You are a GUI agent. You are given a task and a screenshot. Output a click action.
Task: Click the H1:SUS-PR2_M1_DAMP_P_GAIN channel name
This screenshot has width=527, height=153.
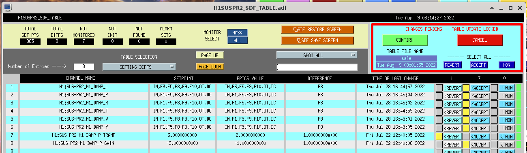(84, 143)
